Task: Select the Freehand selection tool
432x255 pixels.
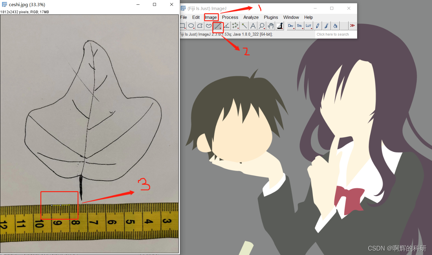Action: click(209, 26)
